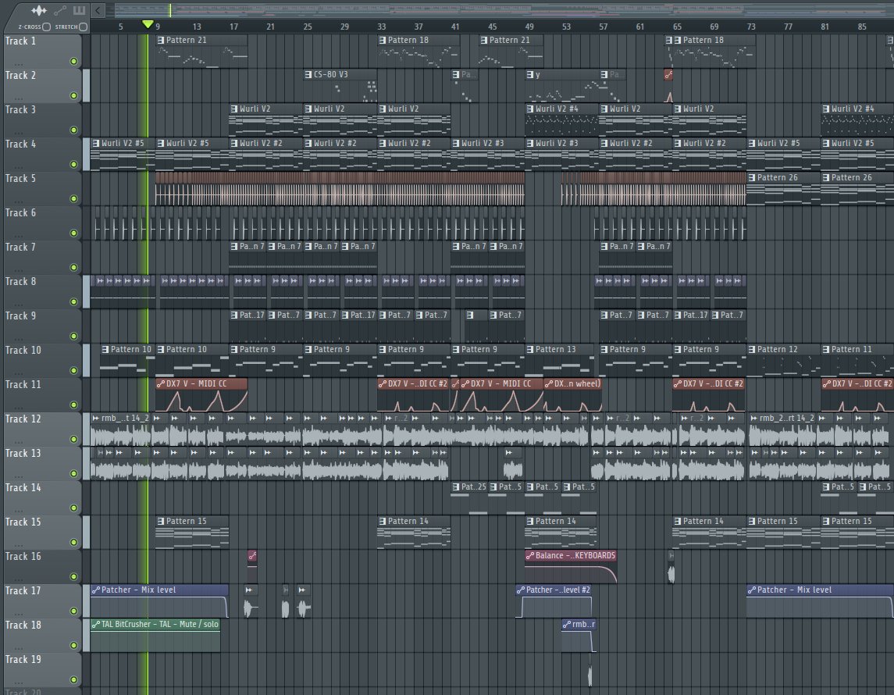Enable the Z-CROSS checkbox
894x695 pixels.
click(x=47, y=27)
